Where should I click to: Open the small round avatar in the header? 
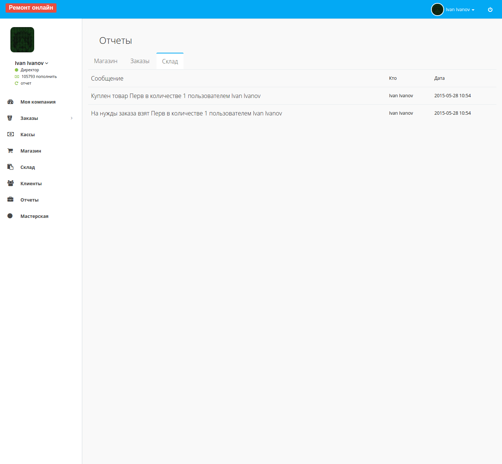pyautogui.click(x=437, y=9)
